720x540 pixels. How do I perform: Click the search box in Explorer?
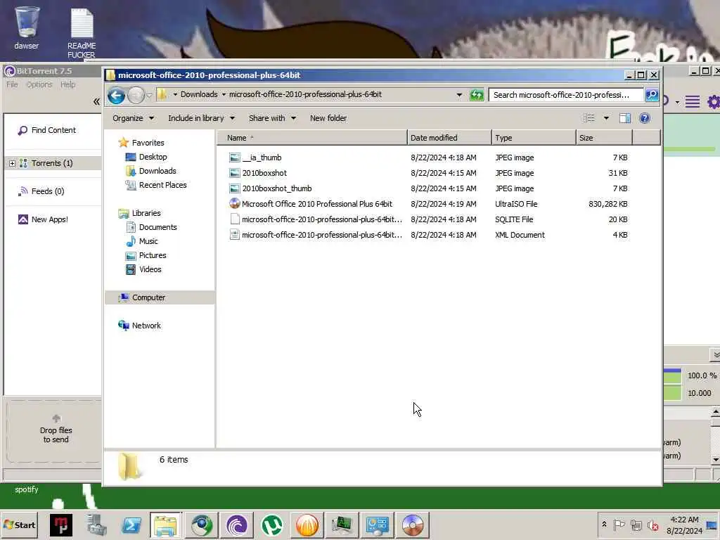pyautogui.click(x=566, y=95)
